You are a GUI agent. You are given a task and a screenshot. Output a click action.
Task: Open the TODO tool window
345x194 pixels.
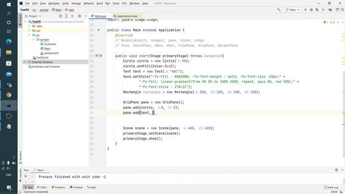(x=42, y=188)
